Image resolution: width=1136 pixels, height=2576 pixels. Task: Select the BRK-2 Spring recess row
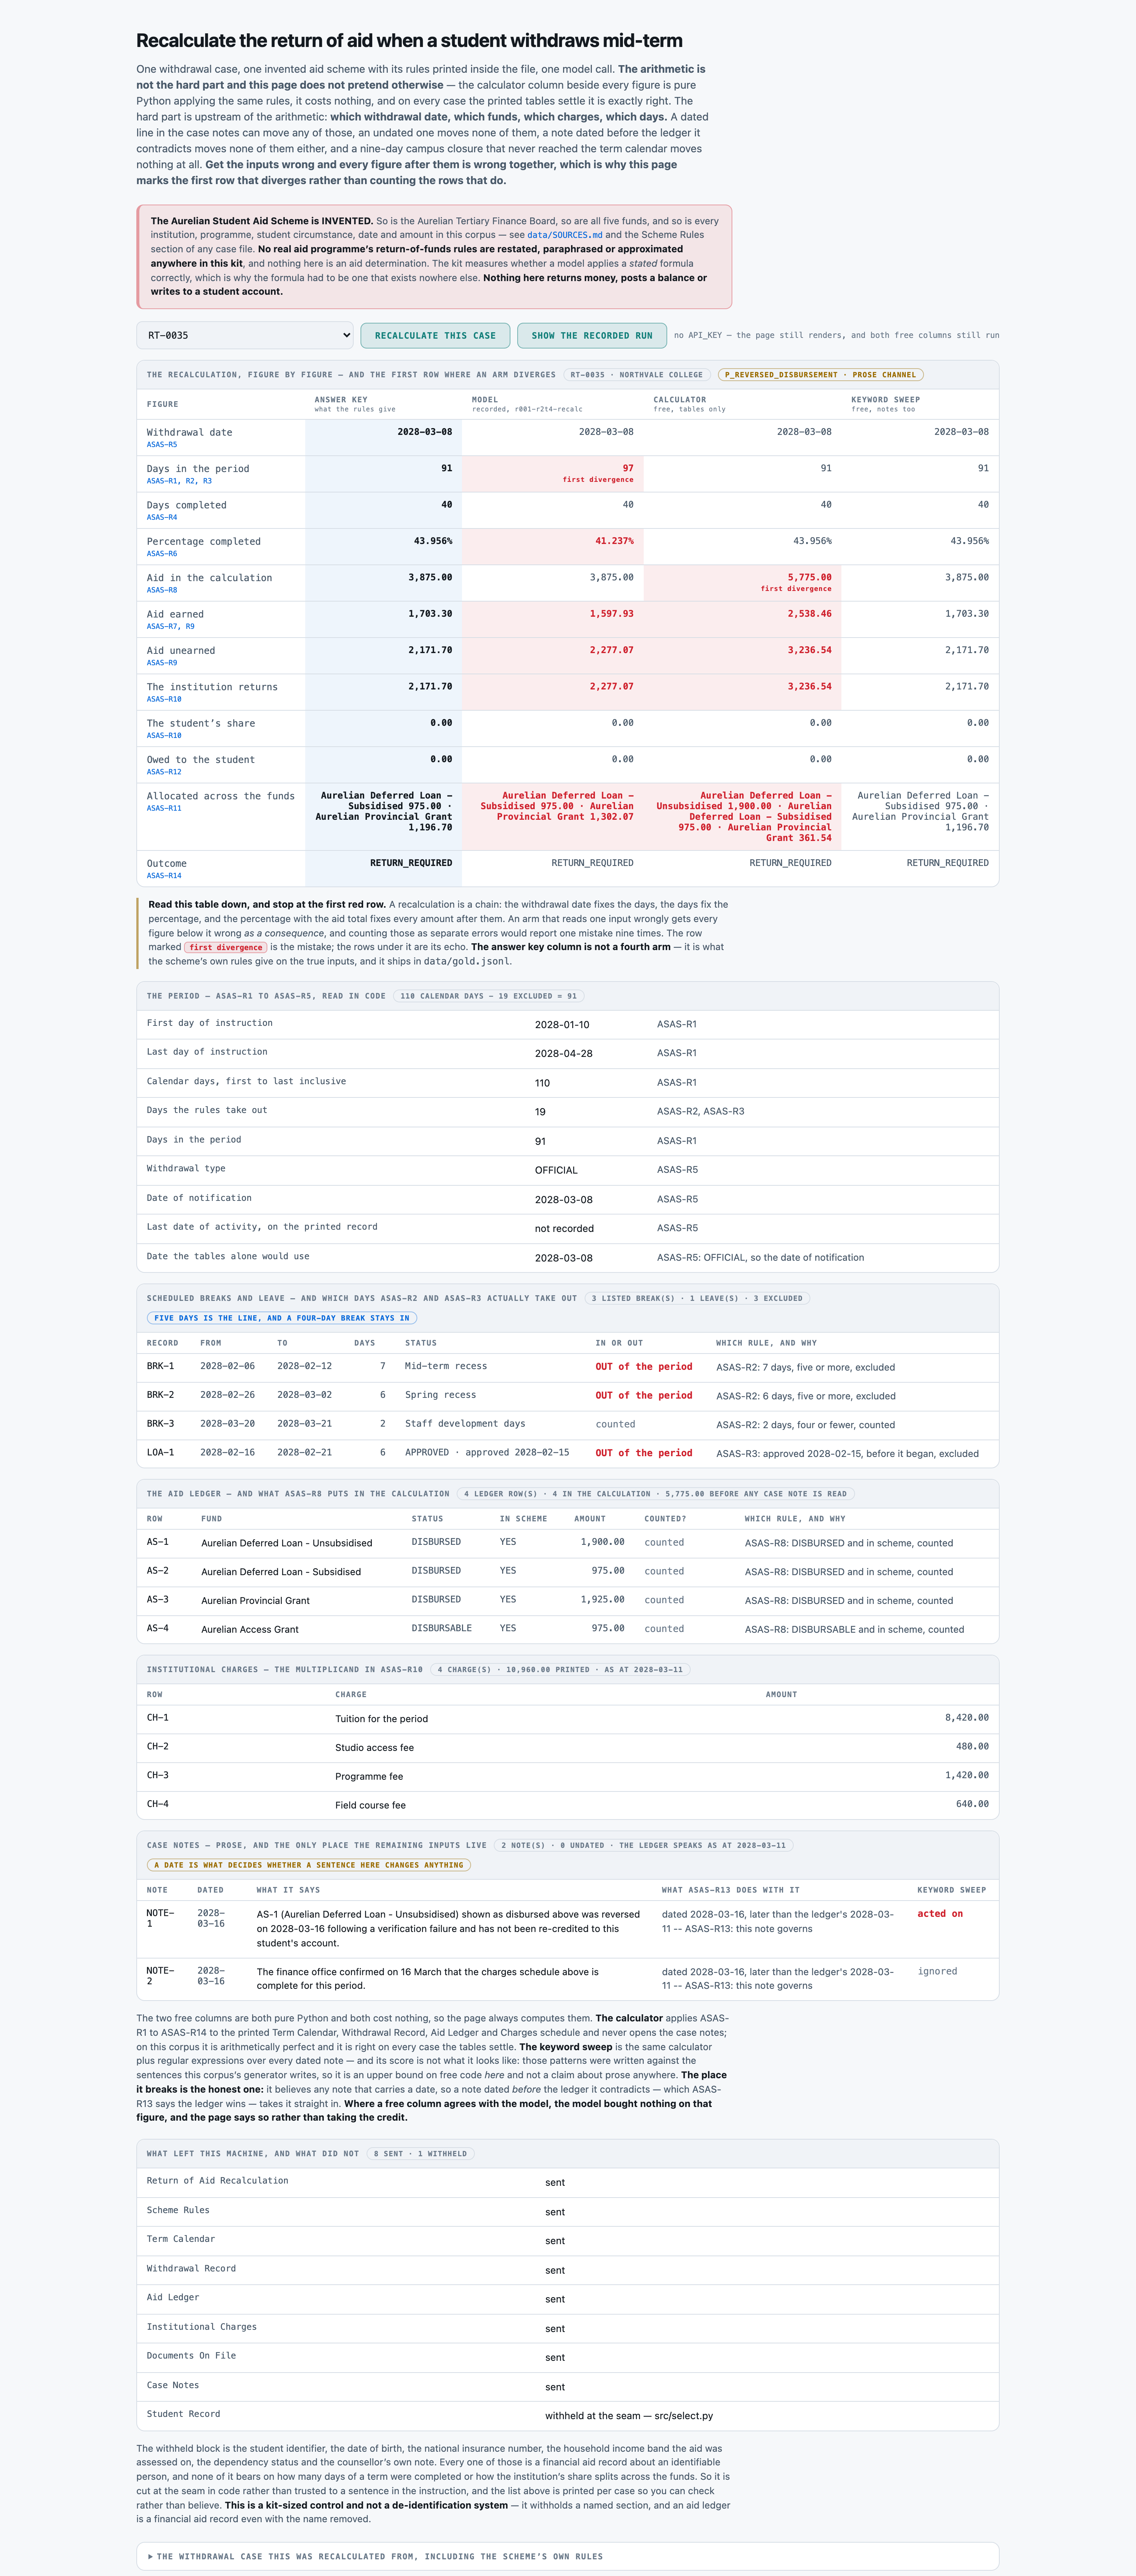(x=568, y=1396)
